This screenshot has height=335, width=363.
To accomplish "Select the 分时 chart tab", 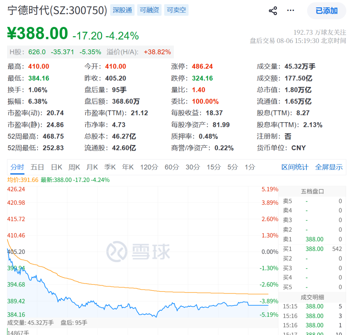I will click(17, 167).
